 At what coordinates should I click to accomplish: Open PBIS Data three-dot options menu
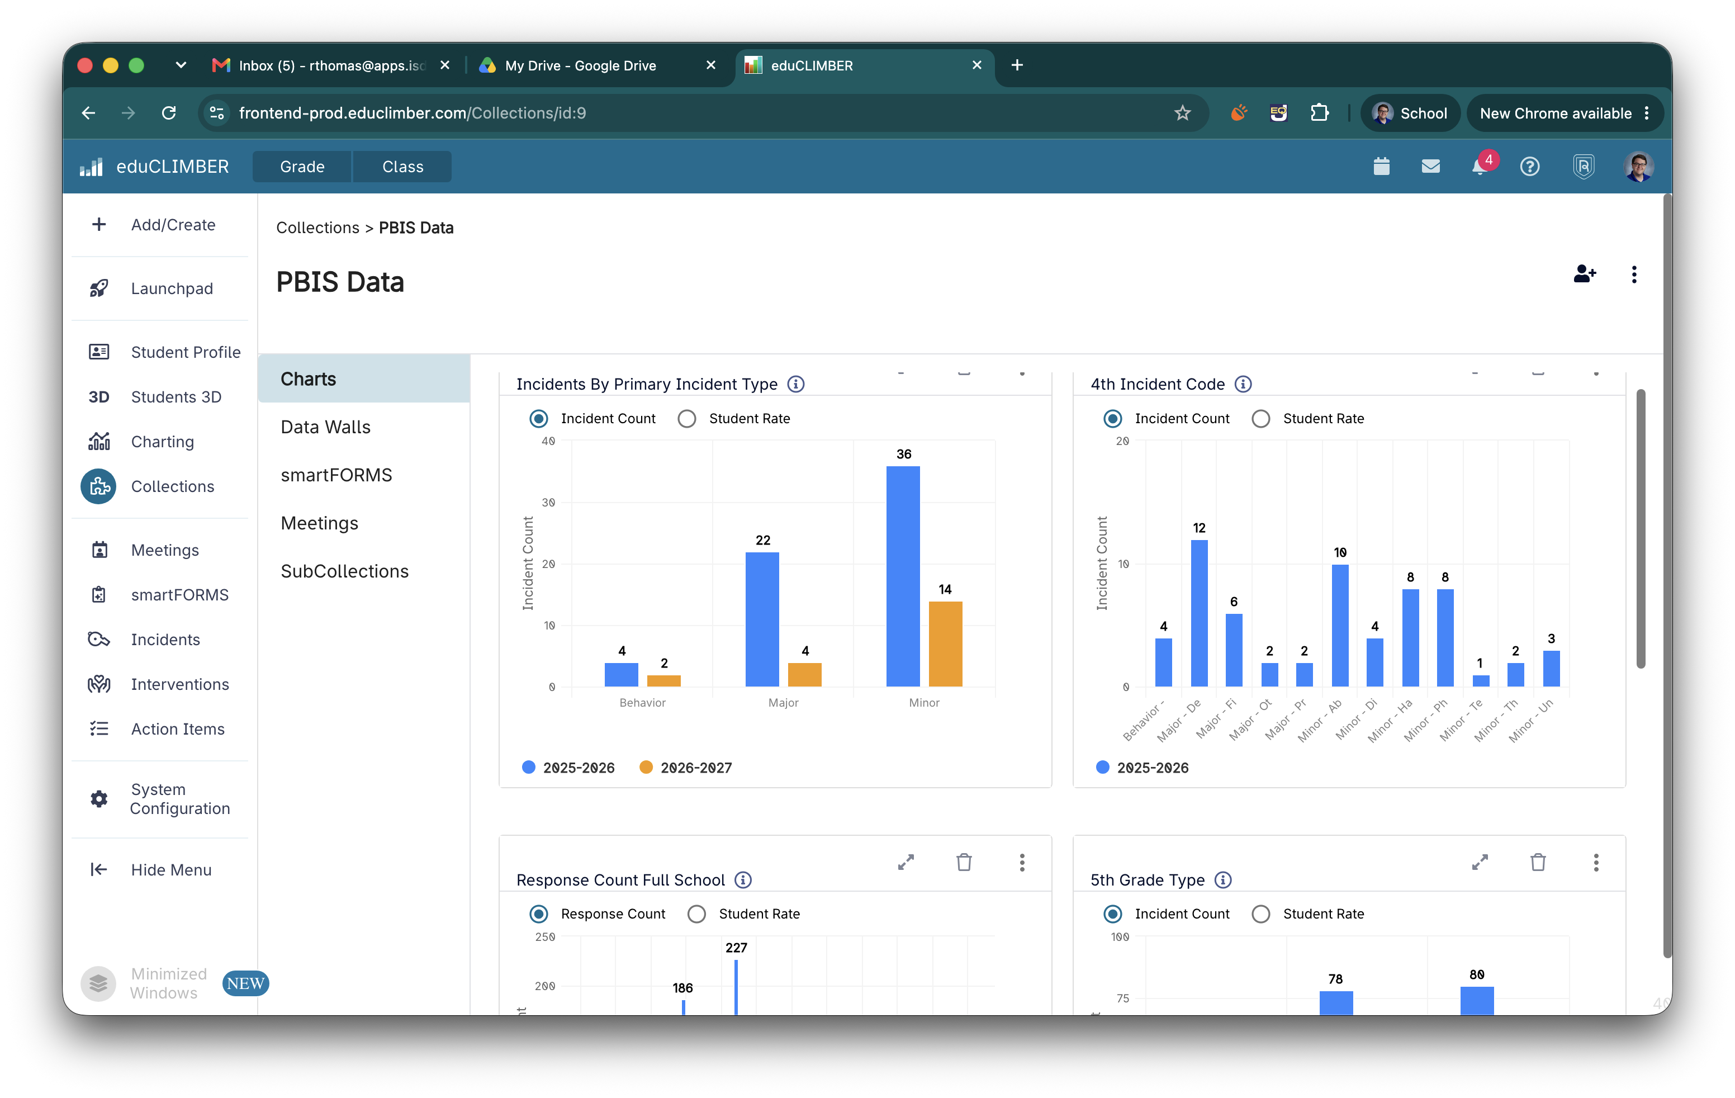(x=1633, y=274)
